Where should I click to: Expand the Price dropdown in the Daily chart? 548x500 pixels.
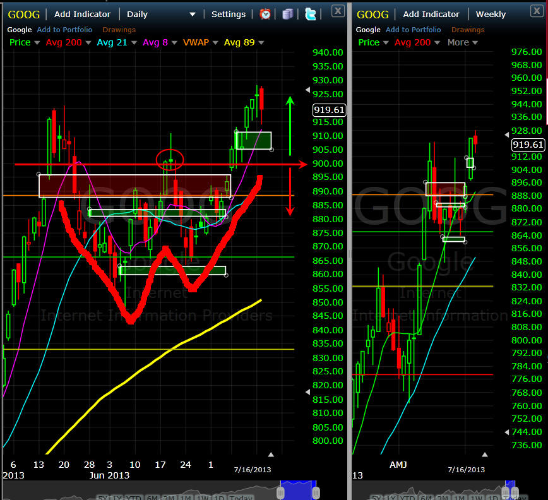click(37, 43)
